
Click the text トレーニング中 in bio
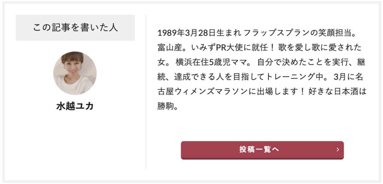point(295,78)
